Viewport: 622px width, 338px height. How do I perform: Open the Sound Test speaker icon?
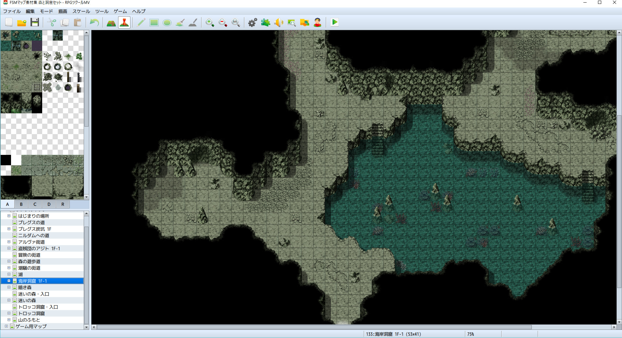click(279, 22)
